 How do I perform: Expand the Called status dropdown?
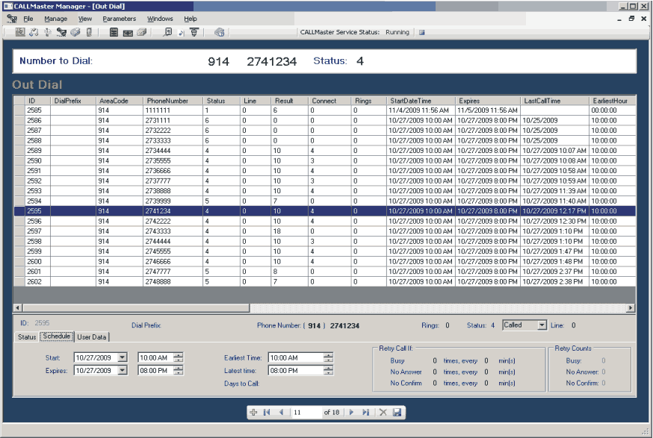click(542, 325)
